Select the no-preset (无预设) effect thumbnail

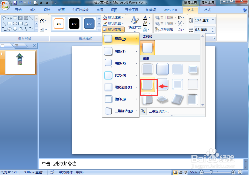point(147,48)
